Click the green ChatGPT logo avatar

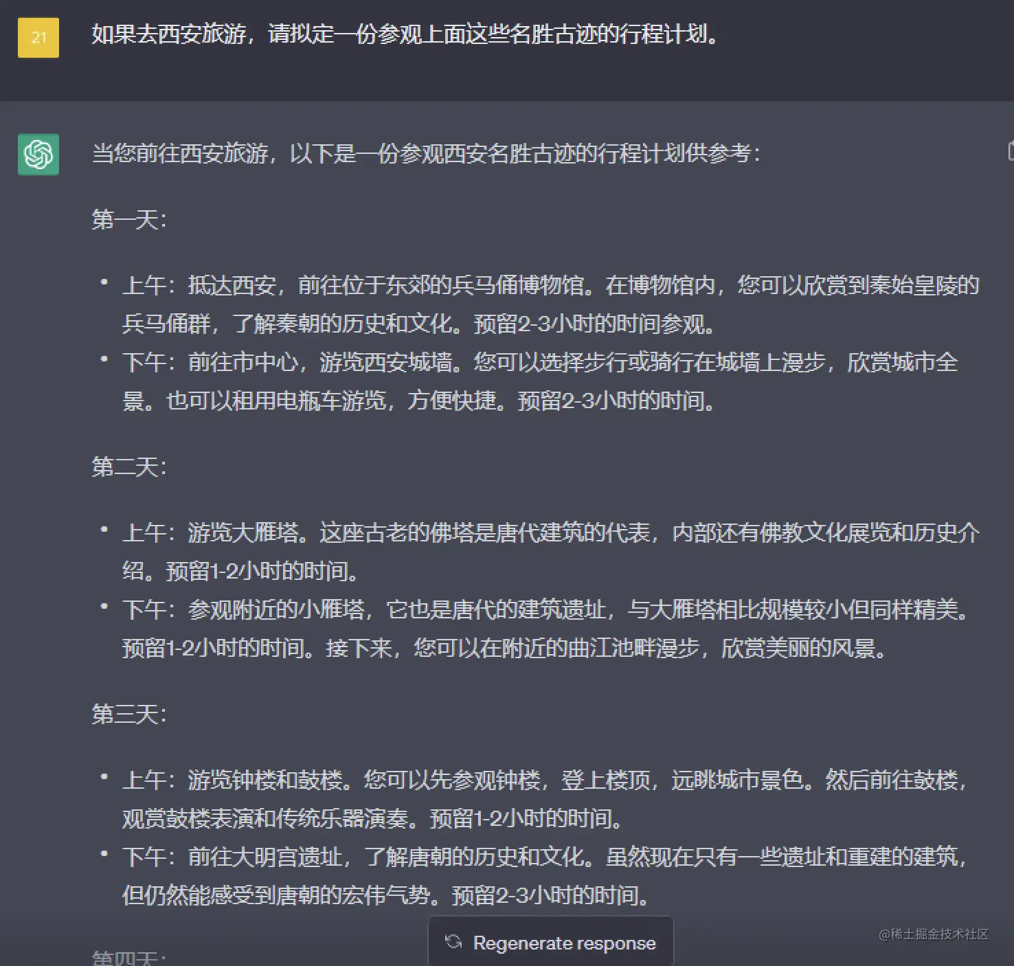(38, 155)
